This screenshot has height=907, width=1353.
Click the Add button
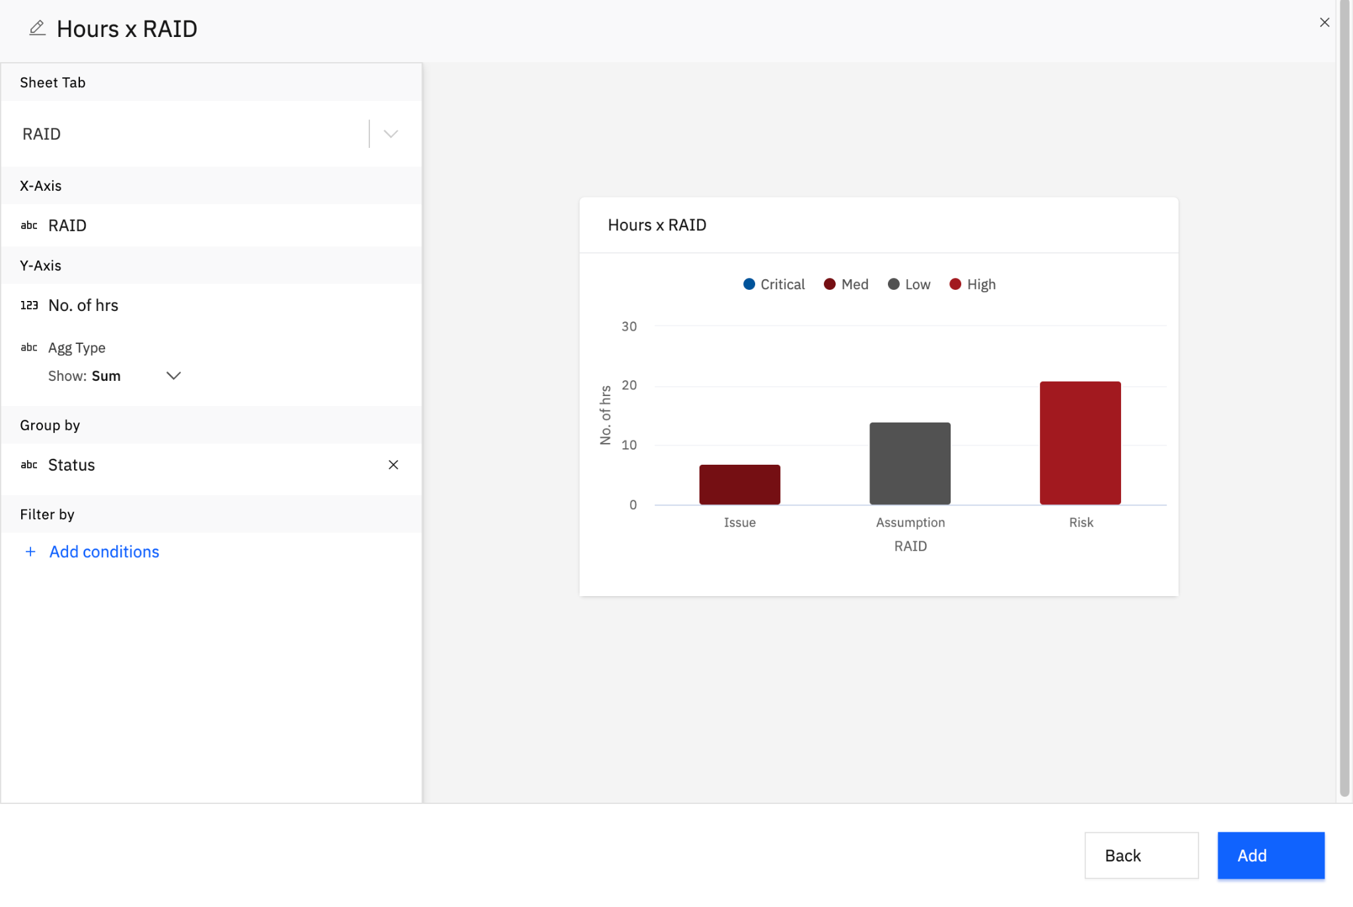(1270, 856)
